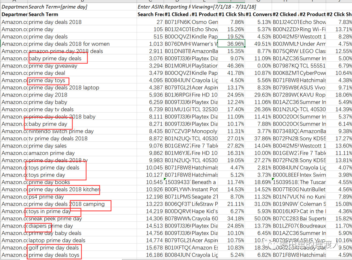
Task: Click the 'golf prime day deals' cell
Action: [54, 248]
